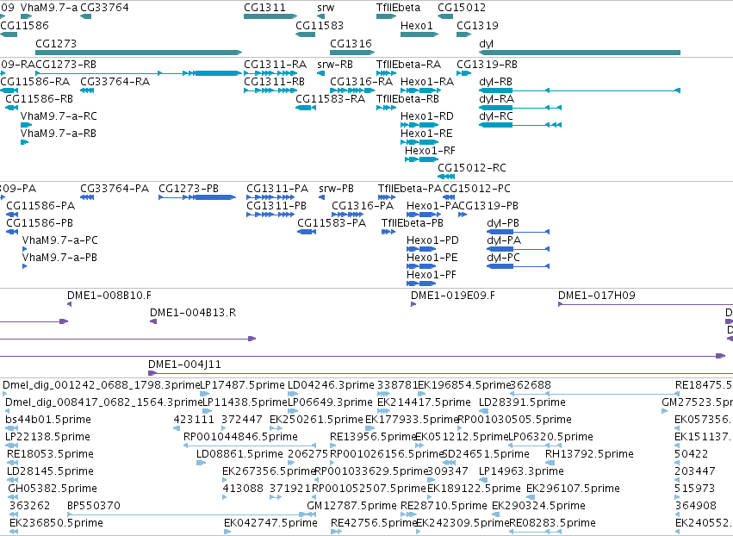Click the RP001044846.5prime EST span

250,446
